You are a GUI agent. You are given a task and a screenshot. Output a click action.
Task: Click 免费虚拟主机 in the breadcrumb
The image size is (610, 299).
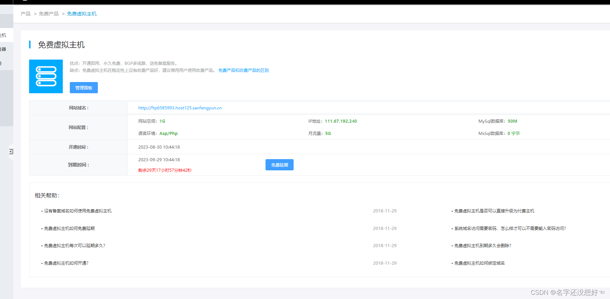point(82,14)
